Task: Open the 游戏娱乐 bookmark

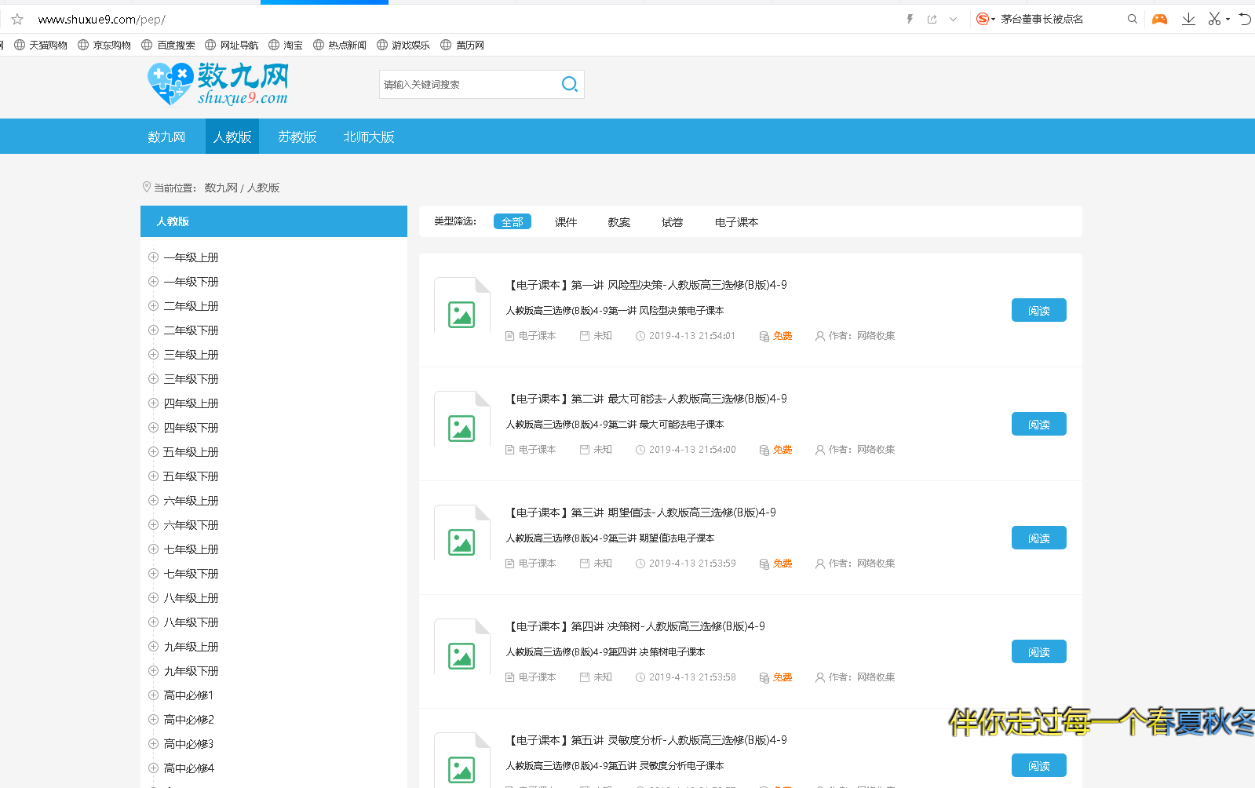Action: (403, 45)
